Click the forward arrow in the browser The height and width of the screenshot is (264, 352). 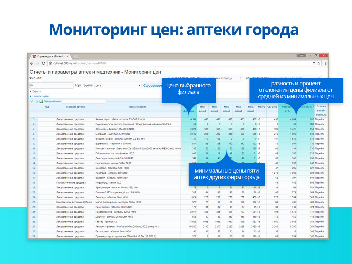coord(37,63)
